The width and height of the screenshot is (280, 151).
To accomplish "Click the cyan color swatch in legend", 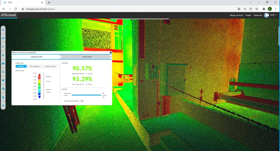I will tap(39, 91).
